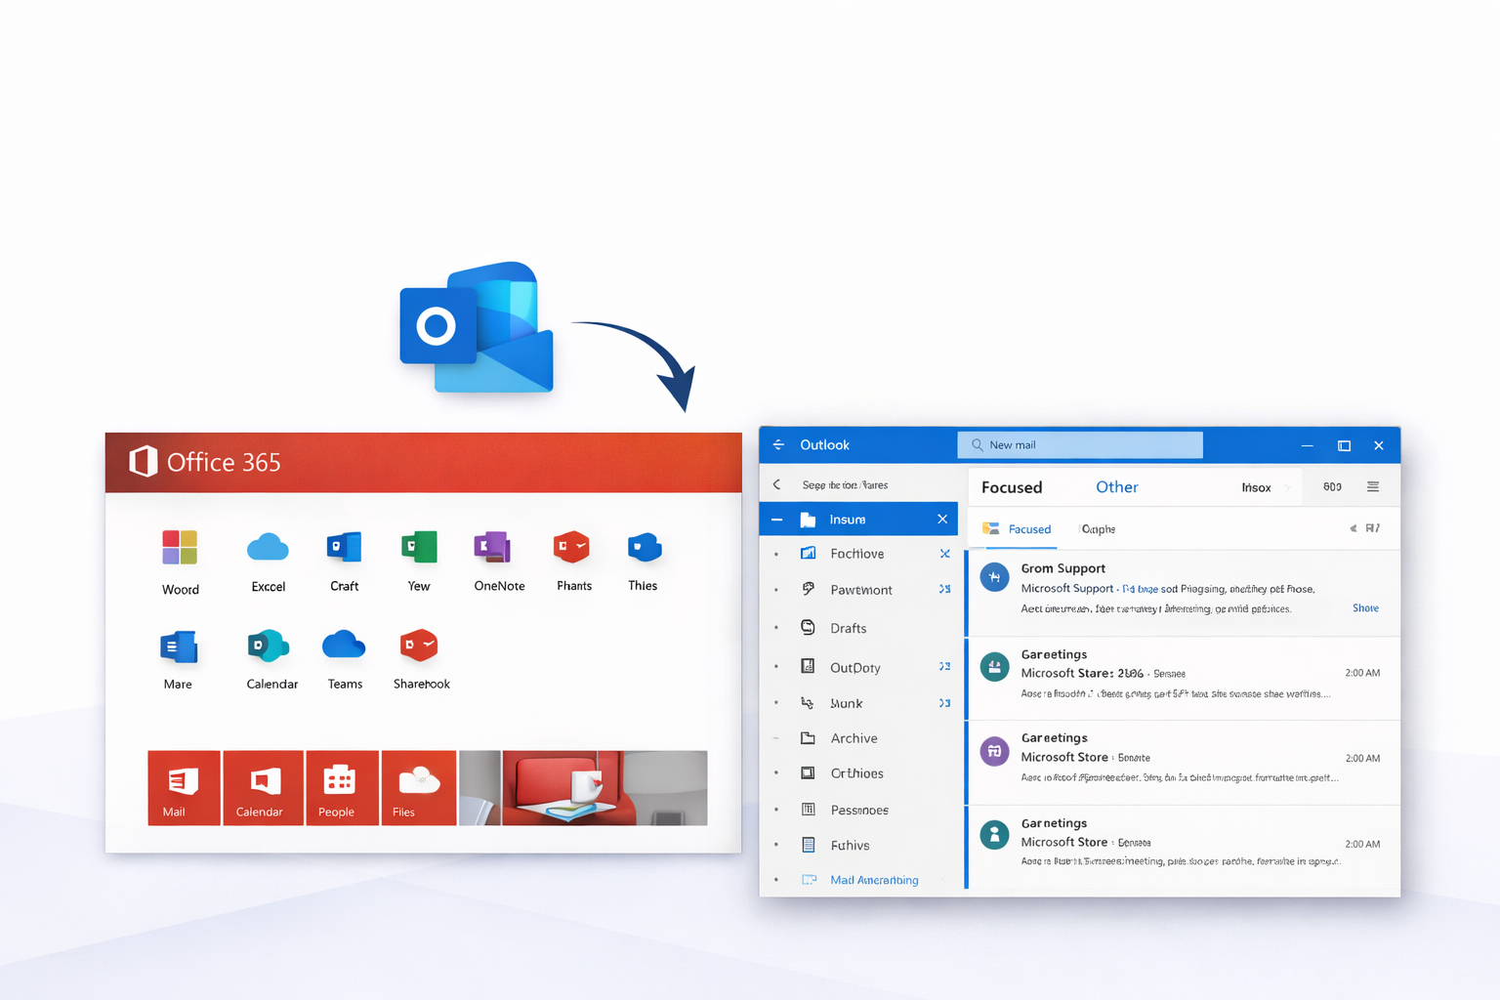Open the OneNote app icon
The width and height of the screenshot is (1500, 1000).
tap(493, 549)
